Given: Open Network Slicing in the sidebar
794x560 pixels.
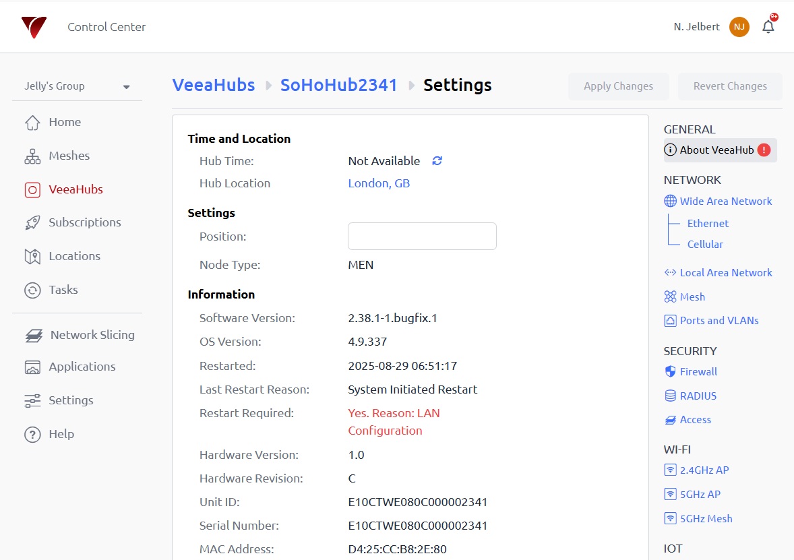Looking at the screenshot, I should pyautogui.click(x=92, y=335).
